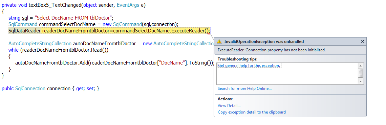
Task: Click the 'InvalidOperationException was unhandled' title
Action: pos(264,42)
